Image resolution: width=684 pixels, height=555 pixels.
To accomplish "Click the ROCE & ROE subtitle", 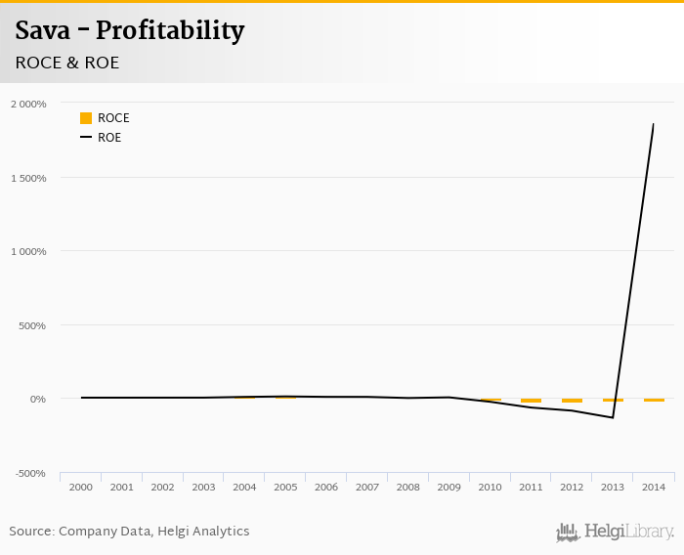I will pos(67,63).
